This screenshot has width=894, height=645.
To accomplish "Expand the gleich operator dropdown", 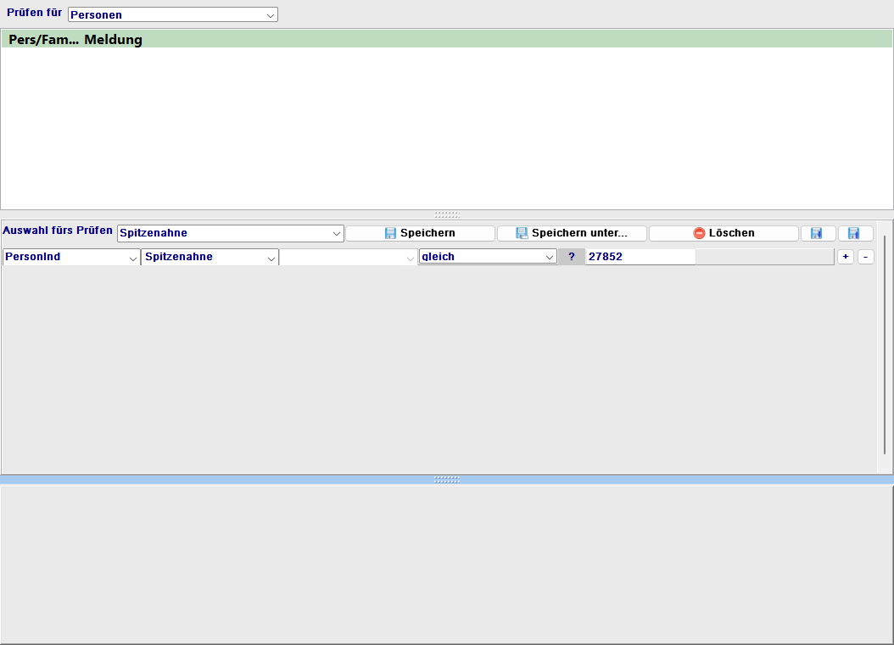I will [487, 257].
